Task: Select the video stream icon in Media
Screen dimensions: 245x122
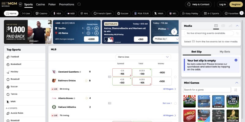Action: coord(216,26)
